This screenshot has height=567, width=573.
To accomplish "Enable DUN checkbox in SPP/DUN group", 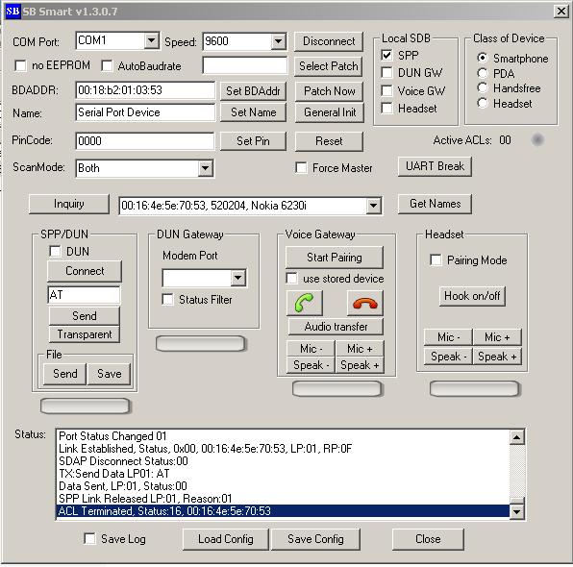I will click(x=55, y=252).
